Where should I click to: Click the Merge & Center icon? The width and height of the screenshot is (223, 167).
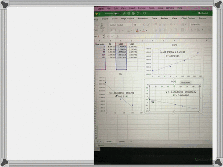pyautogui.click(x=183, y=30)
